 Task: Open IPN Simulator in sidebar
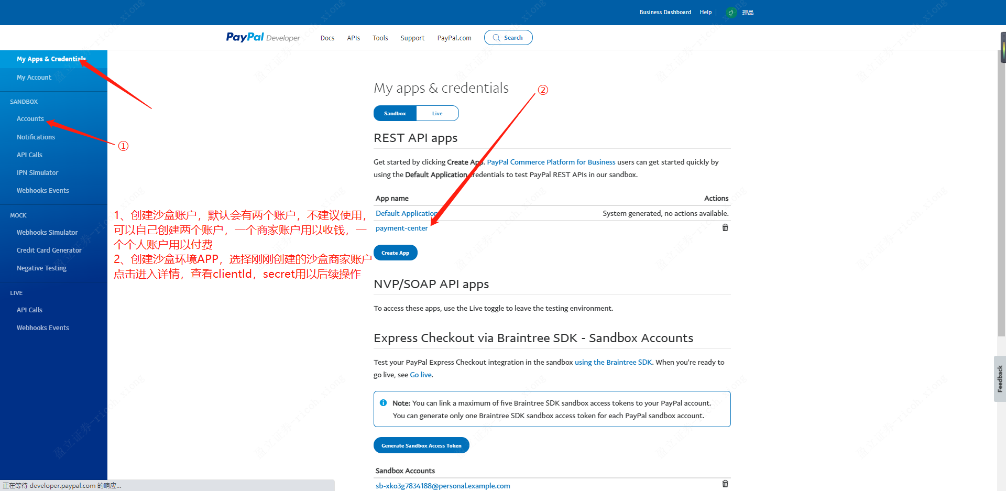pos(37,172)
